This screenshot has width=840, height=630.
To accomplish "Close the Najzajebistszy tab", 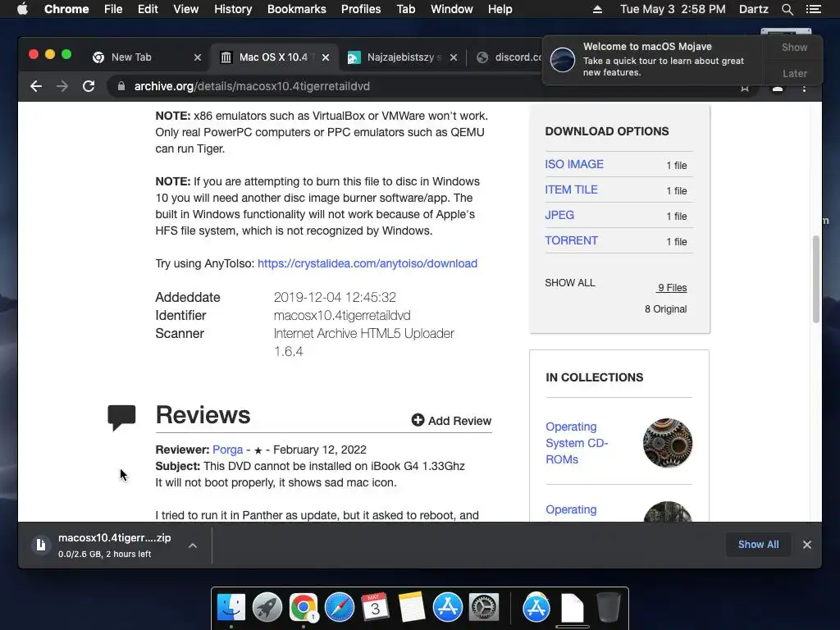I will point(453,57).
